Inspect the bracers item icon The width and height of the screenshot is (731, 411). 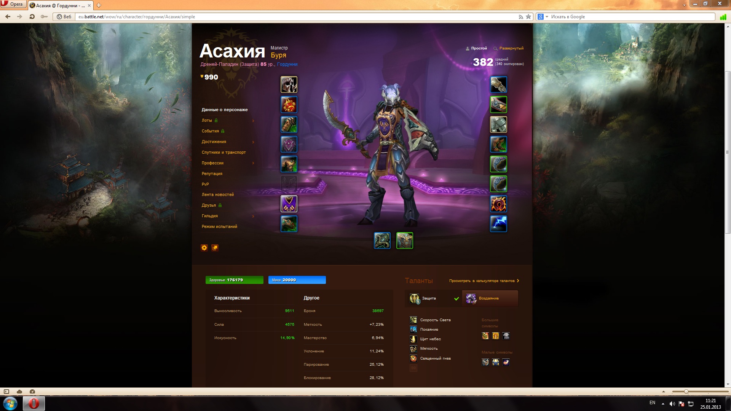tap(289, 224)
